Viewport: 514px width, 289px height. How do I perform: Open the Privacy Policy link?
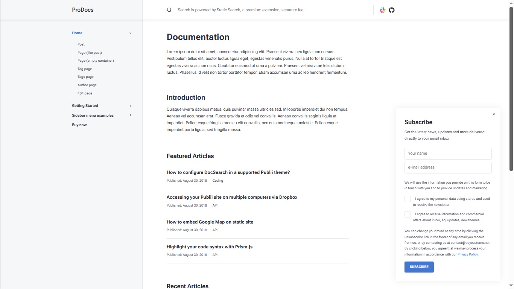[x=467, y=254]
